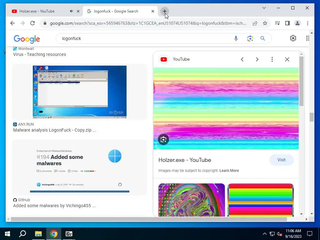Open the tab search dropdown chevron
The width and height of the screenshot is (320, 240).
pyautogui.click(x=264, y=8)
